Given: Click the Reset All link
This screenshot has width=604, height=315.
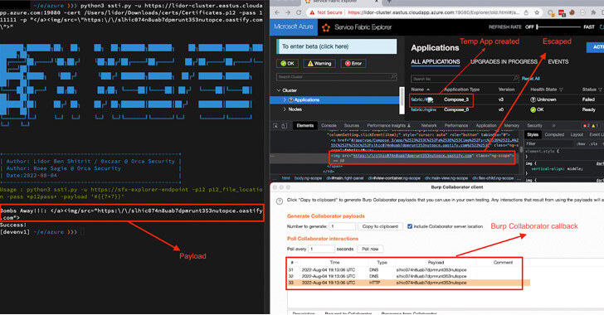Looking at the screenshot, I should [530, 79].
